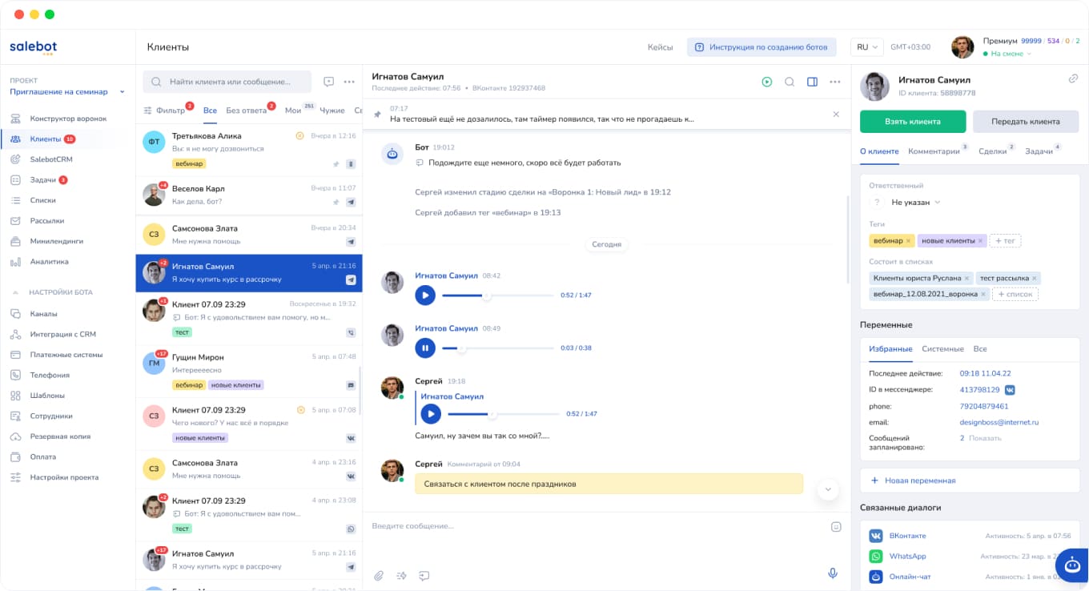Seek in the 08:49 audio progress slider
The image size is (1089, 591).
pos(498,348)
